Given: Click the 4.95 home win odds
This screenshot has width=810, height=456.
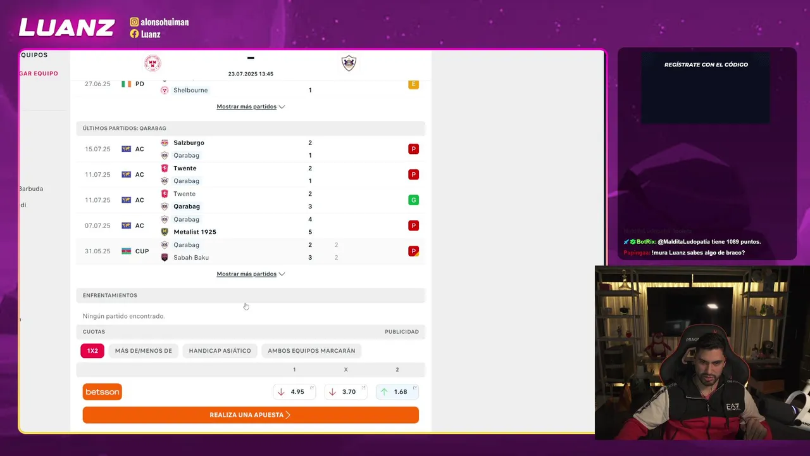Looking at the screenshot, I should pyautogui.click(x=294, y=392).
